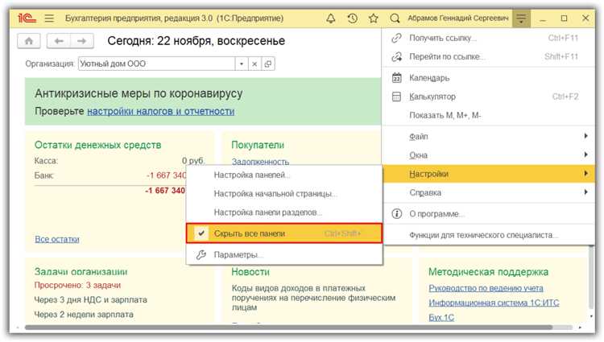The width and height of the screenshot is (604, 342).
Task: Click the 1C logo icon
Action: tap(27, 18)
